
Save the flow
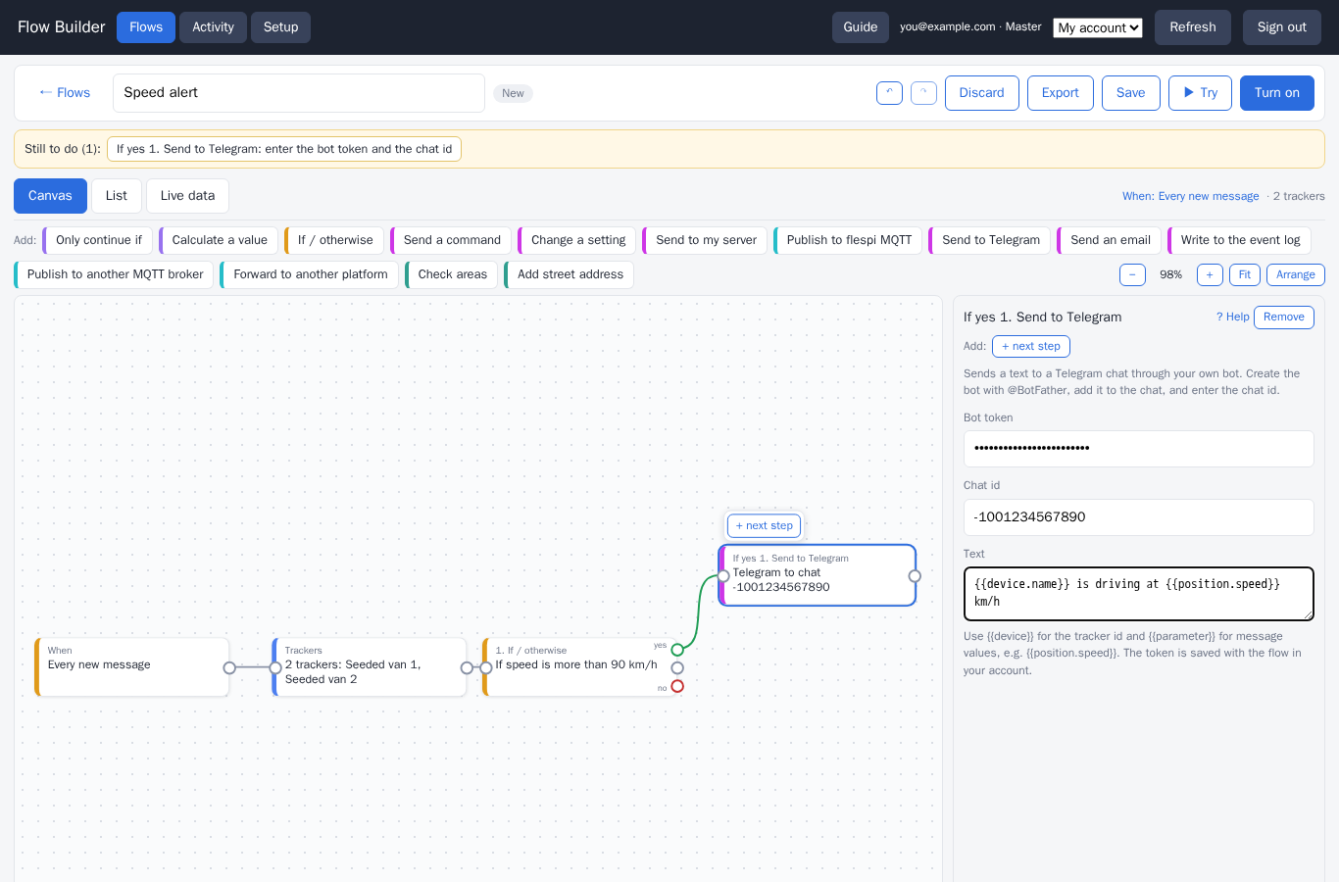point(1131,93)
